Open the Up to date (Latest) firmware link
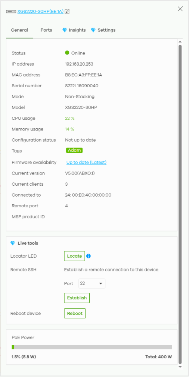The height and width of the screenshot is (377, 189). (x=86, y=163)
